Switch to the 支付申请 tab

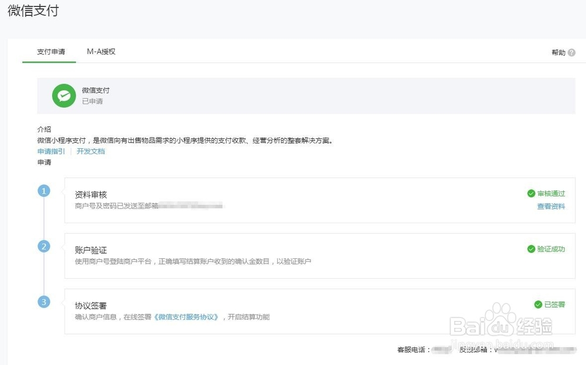51,52
